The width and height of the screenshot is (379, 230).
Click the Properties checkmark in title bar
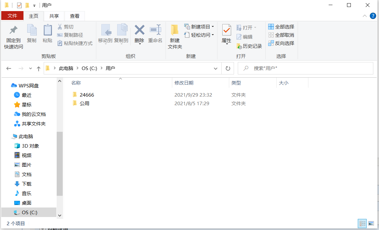coord(19,5)
